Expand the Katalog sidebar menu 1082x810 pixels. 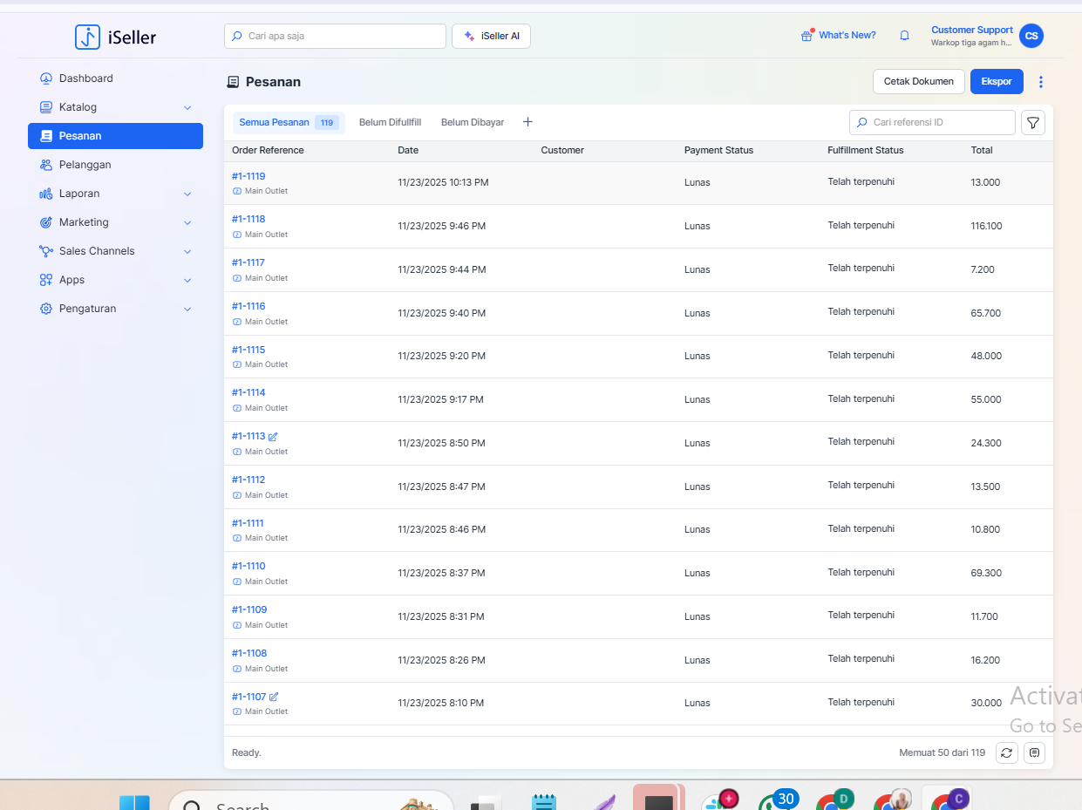coord(187,107)
